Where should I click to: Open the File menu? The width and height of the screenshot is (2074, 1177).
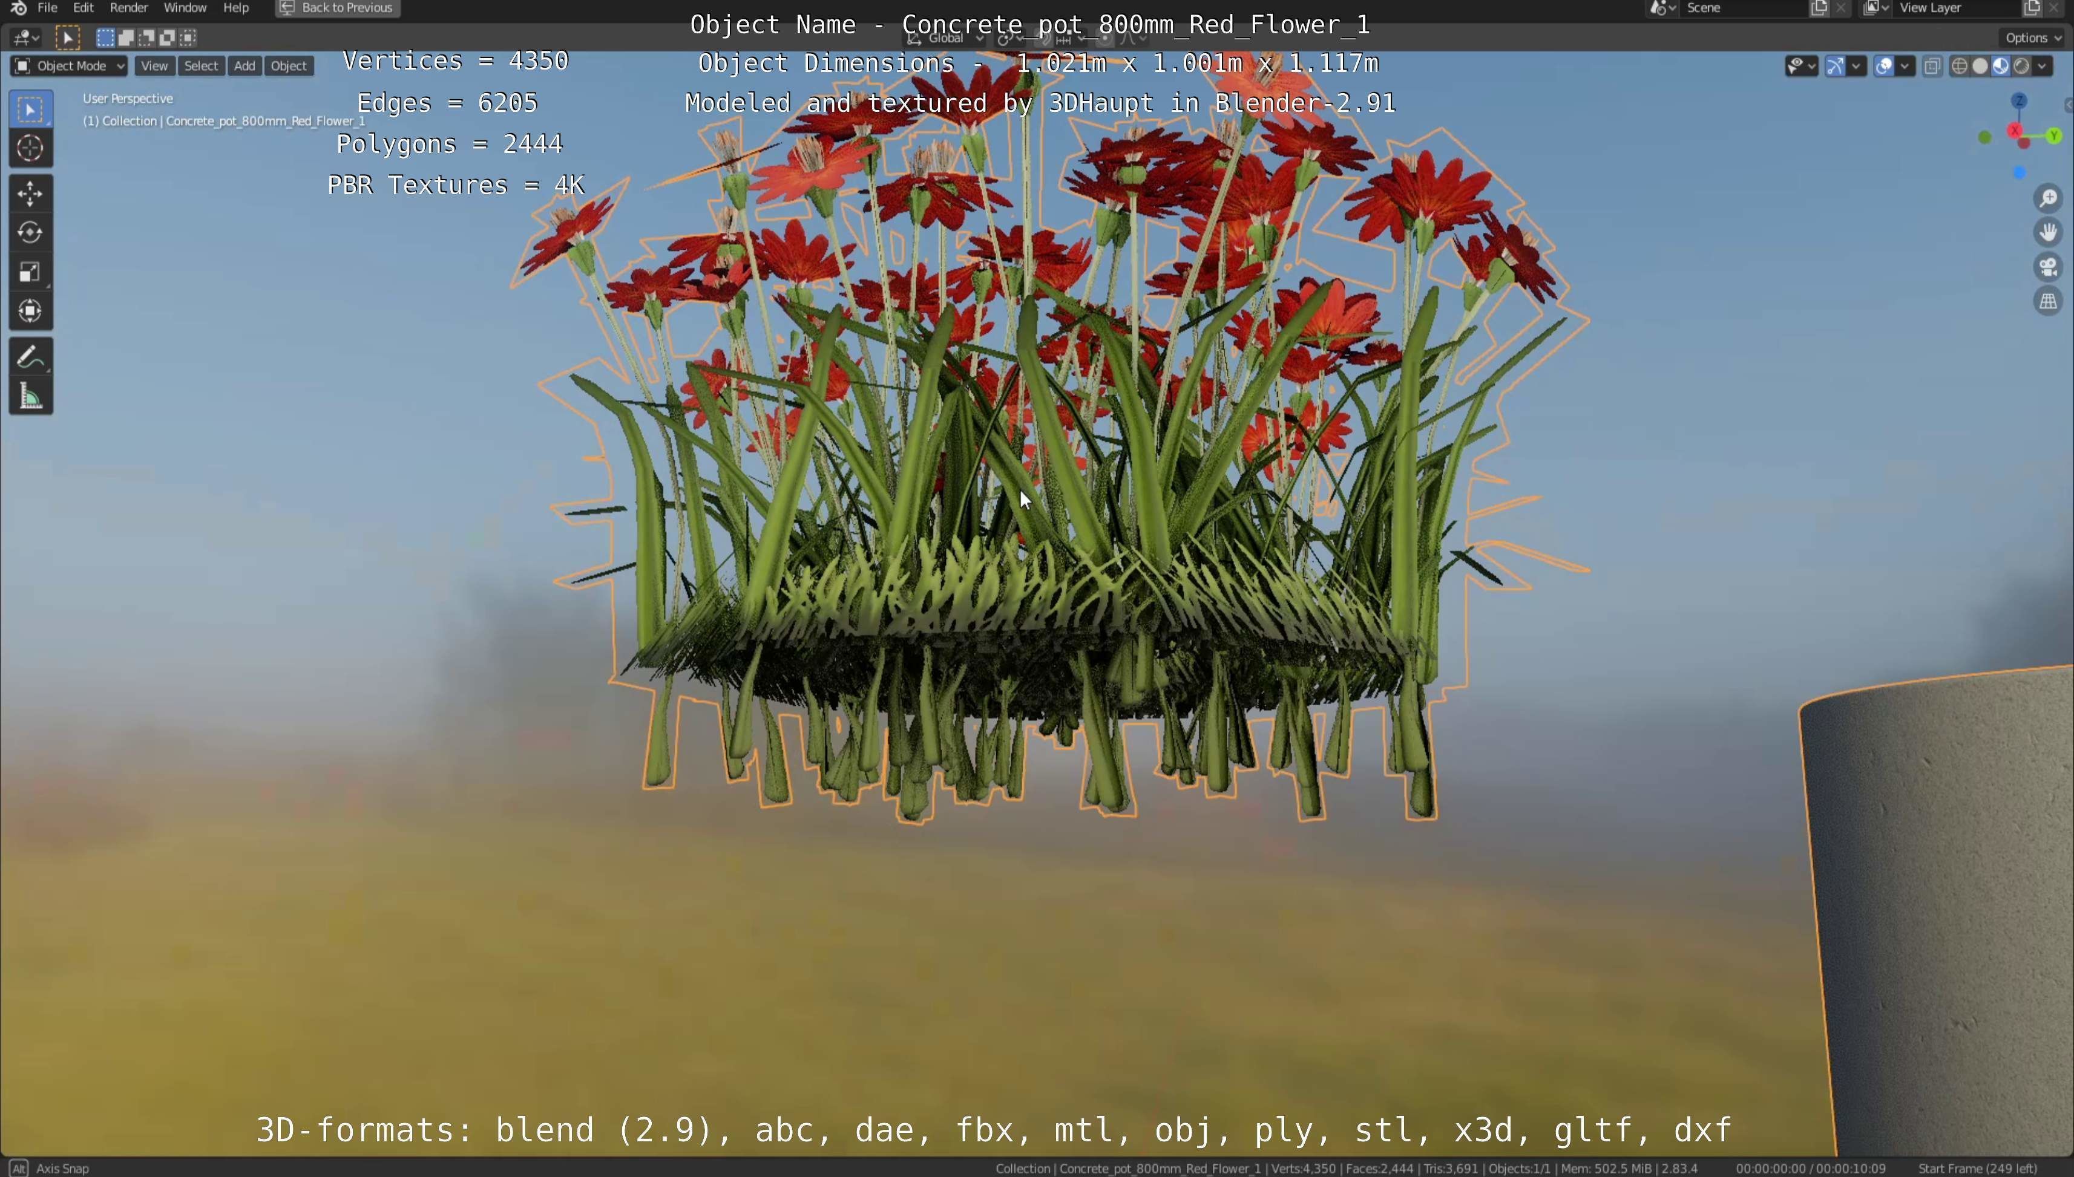pyautogui.click(x=48, y=8)
